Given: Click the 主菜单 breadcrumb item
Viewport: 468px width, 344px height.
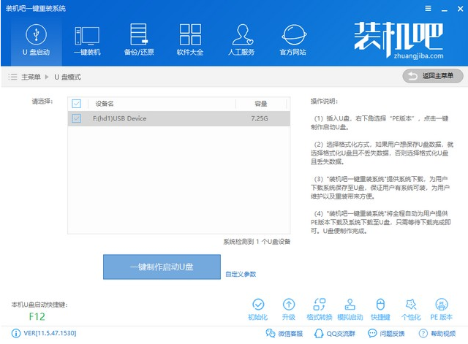Looking at the screenshot, I should point(29,77).
